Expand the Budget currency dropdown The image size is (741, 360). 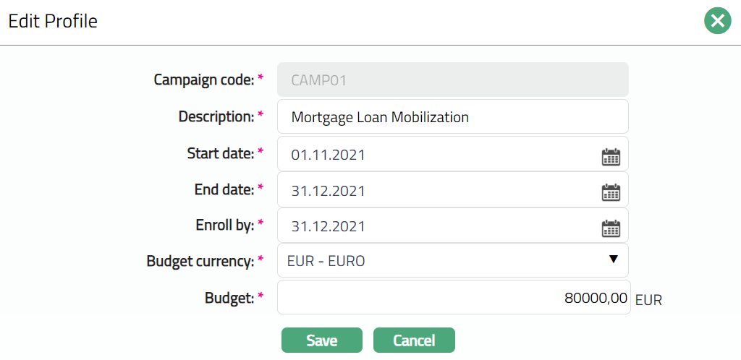point(613,260)
